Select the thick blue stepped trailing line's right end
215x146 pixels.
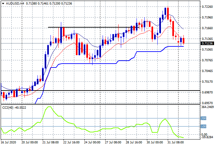point(183,46)
